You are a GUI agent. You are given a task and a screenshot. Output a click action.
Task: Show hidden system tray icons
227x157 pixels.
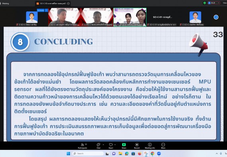coord(217,154)
